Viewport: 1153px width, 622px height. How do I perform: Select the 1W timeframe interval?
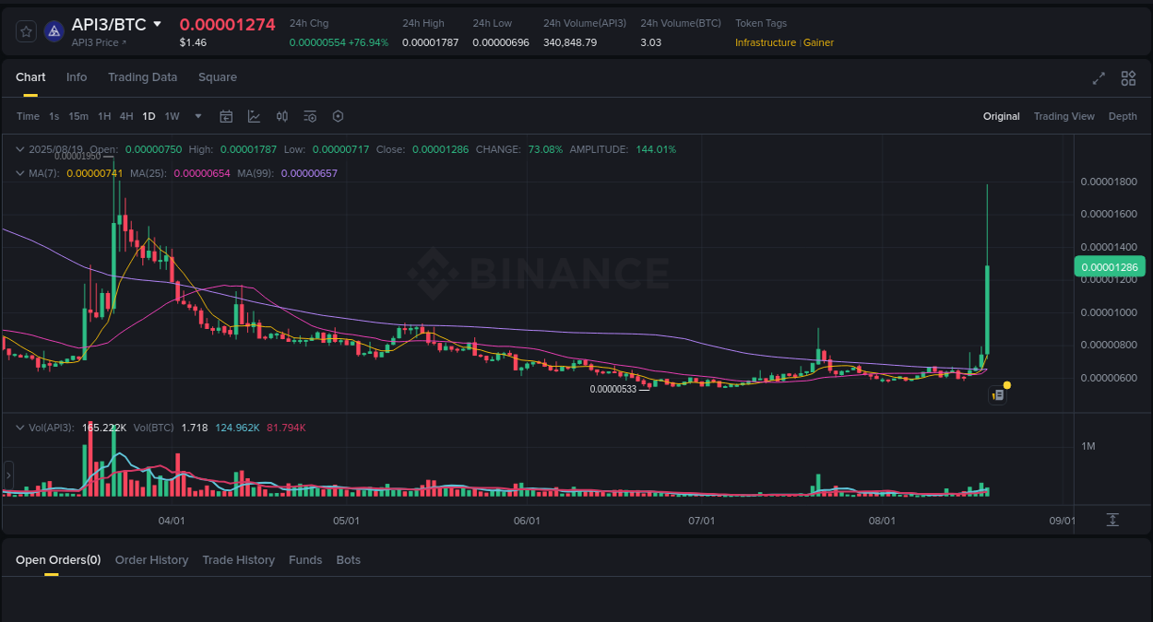(172, 116)
